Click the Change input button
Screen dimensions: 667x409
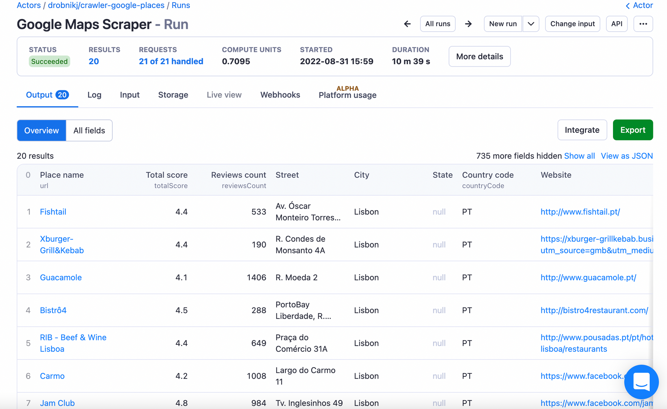pos(572,24)
